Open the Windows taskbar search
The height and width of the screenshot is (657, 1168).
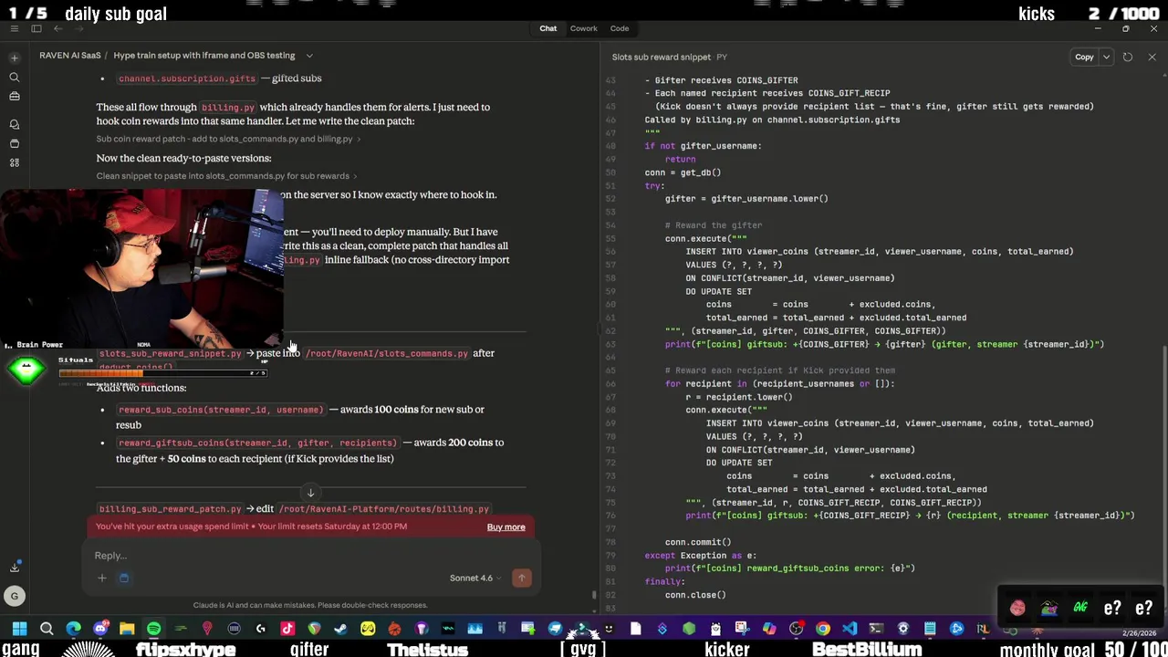click(x=47, y=628)
